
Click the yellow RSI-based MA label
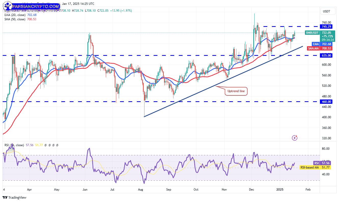pyautogui.click(x=309, y=167)
